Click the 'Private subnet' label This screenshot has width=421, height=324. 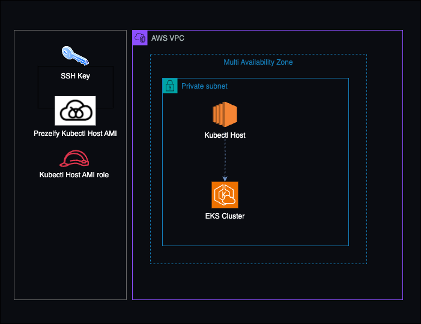(x=204, y=86)
